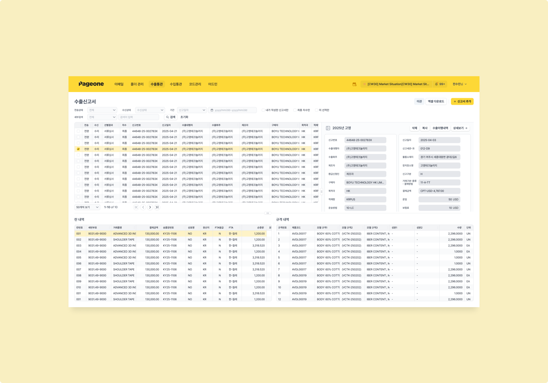Go to the first page of results
The image size is (548, 383).
[x=136, y=207]
